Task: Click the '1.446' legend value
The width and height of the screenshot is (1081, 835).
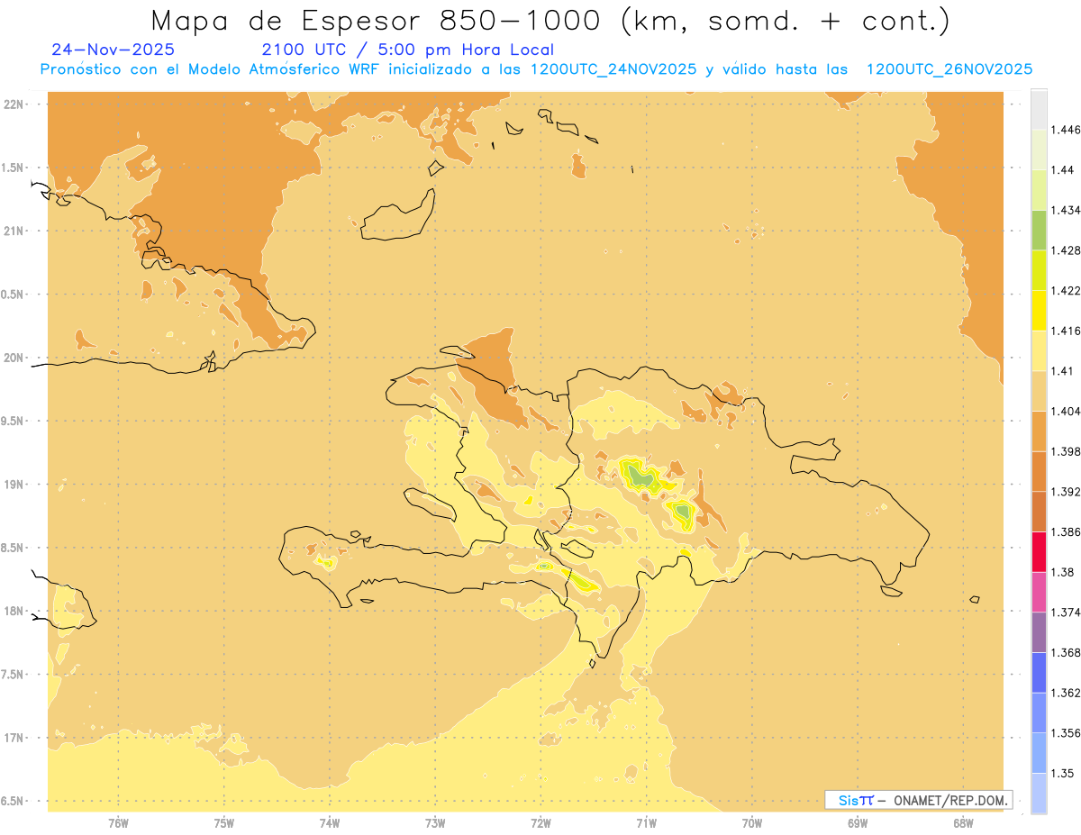Action: click(x=1065, y=130)
